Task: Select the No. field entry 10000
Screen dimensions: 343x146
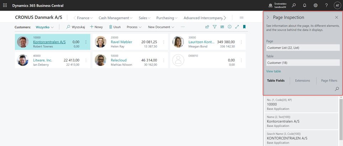Action: click(x=302, y=104)
